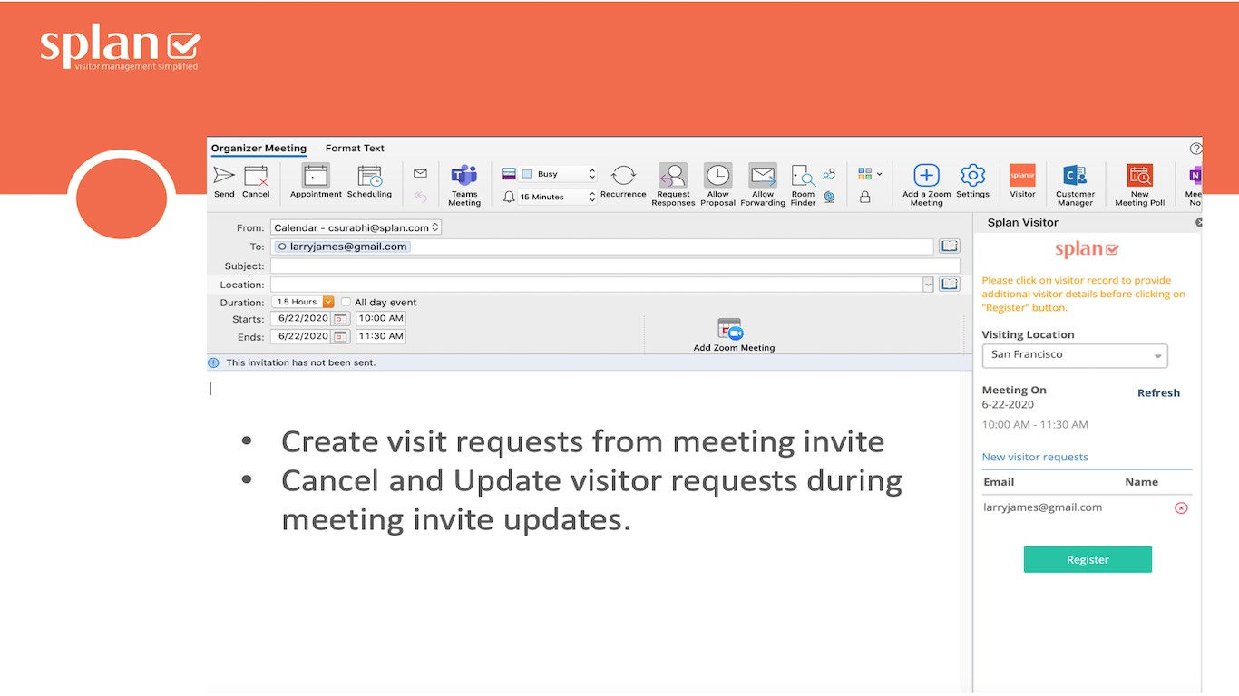Screen dimensions: 1239x696
Task: Open the Busy status dropdown
Action: pyautogui.click(x=558, y=174)
